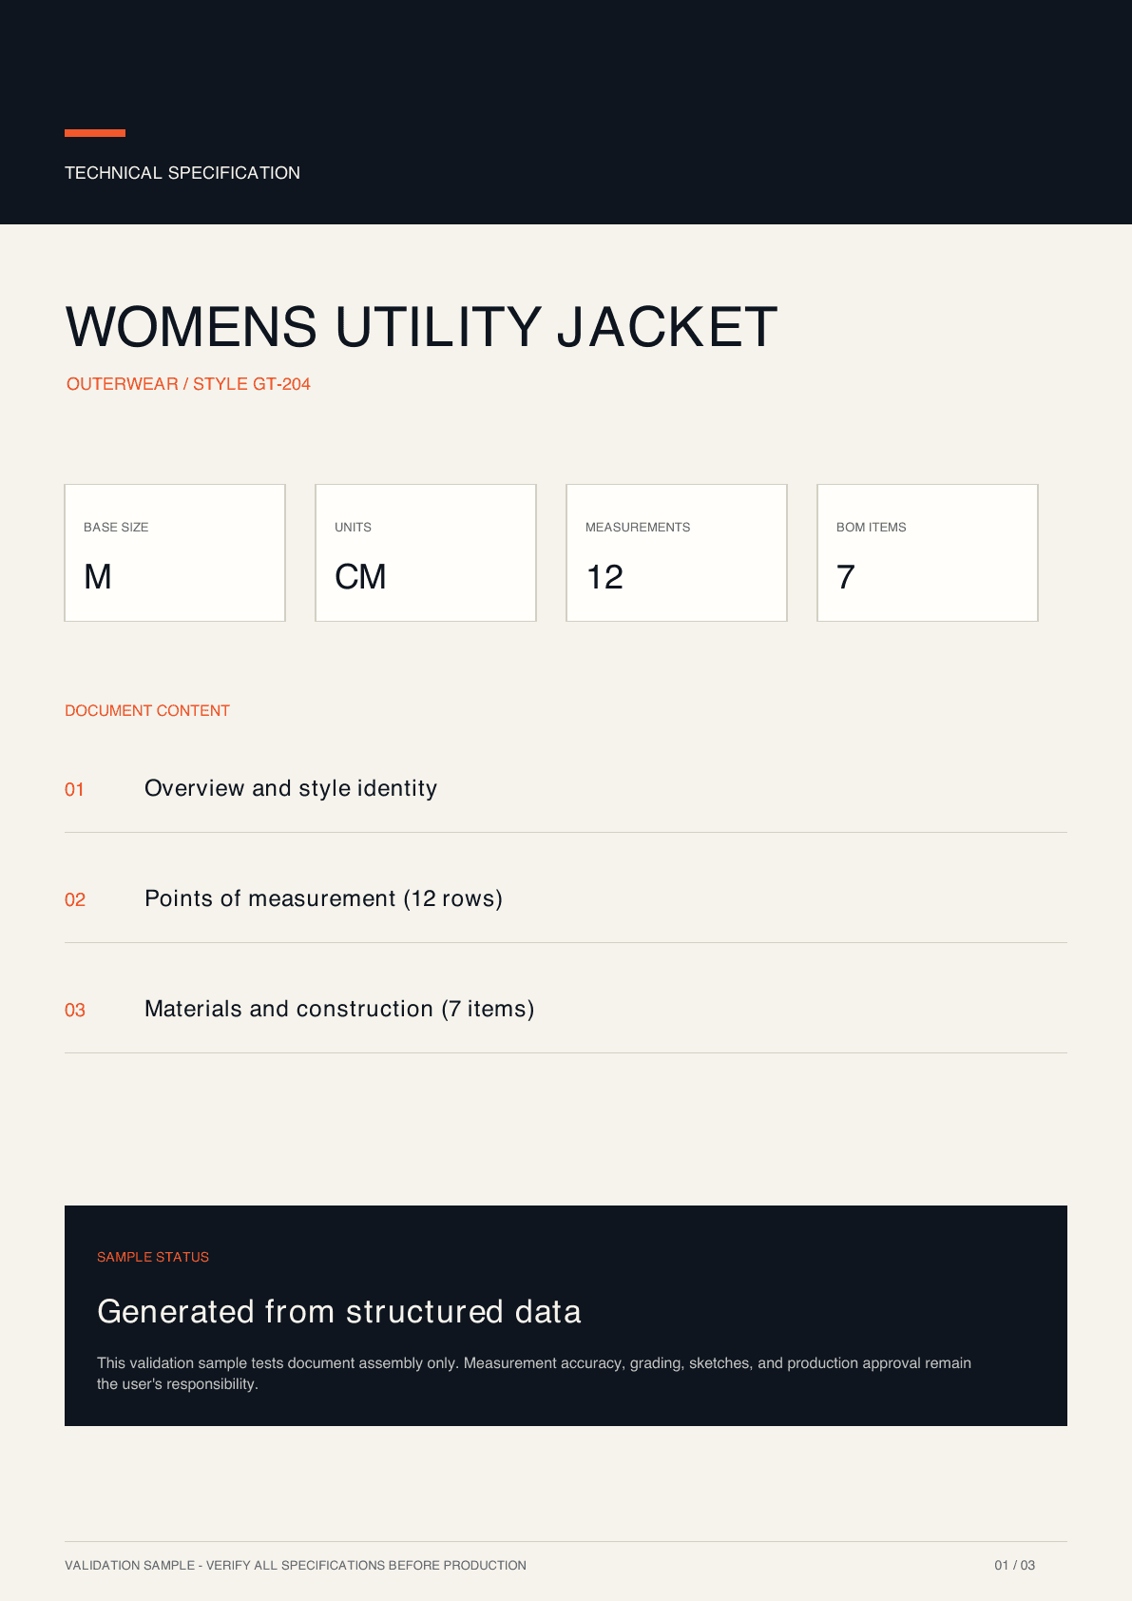Click section number 03
Viewport: 1132px width, 1601px height.
[75, 1011]
